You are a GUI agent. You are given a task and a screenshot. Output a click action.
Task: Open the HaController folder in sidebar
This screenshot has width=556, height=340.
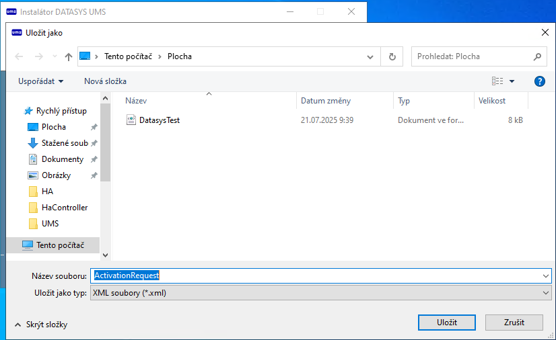click(x=65, y=208)
